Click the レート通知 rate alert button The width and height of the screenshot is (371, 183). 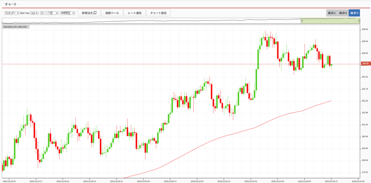pos(134,13)
